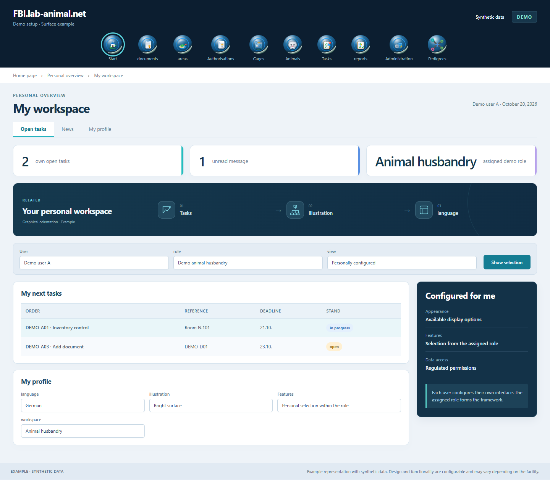
Task: Open the Tasks module icon in header
Action: 327,45
